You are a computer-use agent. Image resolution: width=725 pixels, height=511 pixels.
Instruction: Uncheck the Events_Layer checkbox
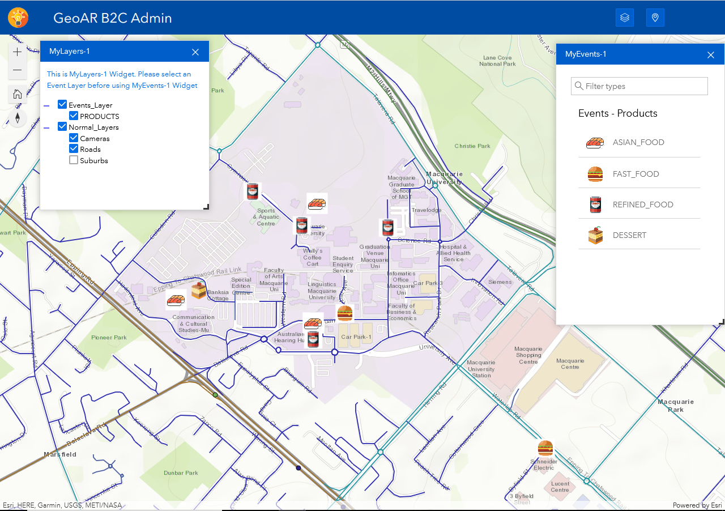[x=62, y=104]
